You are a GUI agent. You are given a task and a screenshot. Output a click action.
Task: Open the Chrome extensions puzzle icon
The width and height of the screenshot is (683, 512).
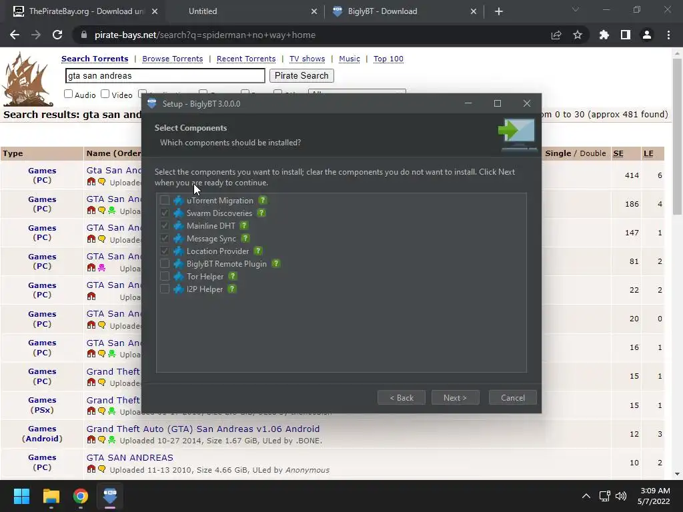[604, 35]
